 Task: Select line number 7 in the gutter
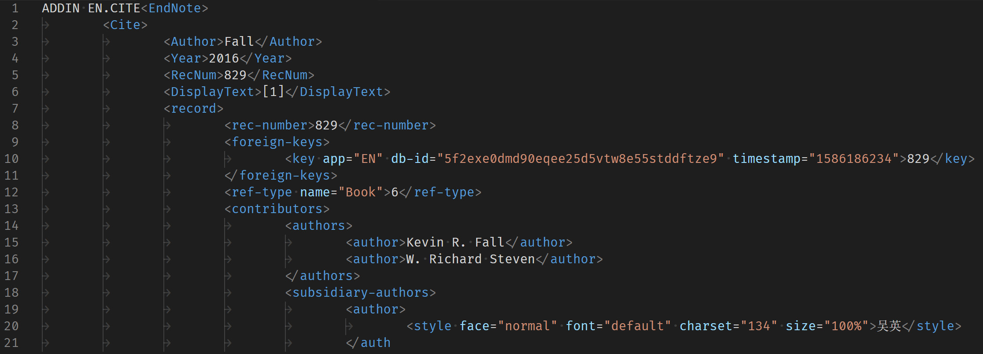coord(15,108)
